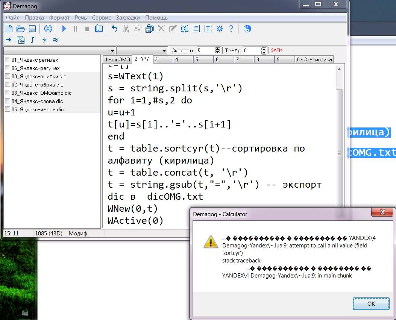Cut selection with the scissors icon

pyautogui.click(x=126, y=29)
